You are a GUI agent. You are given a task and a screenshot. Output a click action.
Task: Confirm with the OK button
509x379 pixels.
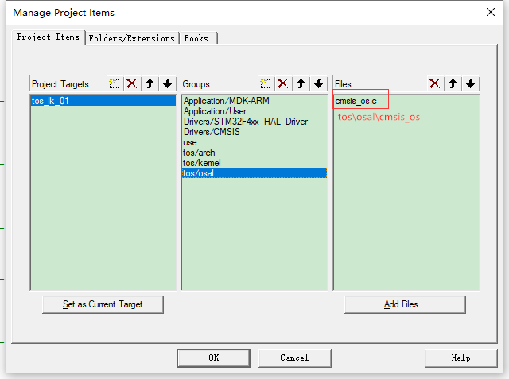coord(214,358)
